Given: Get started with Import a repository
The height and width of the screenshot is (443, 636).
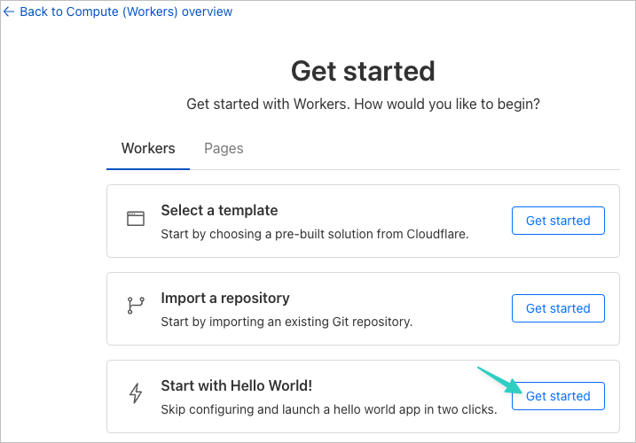Looking at the screenshot, I should [x=558, y=308].
